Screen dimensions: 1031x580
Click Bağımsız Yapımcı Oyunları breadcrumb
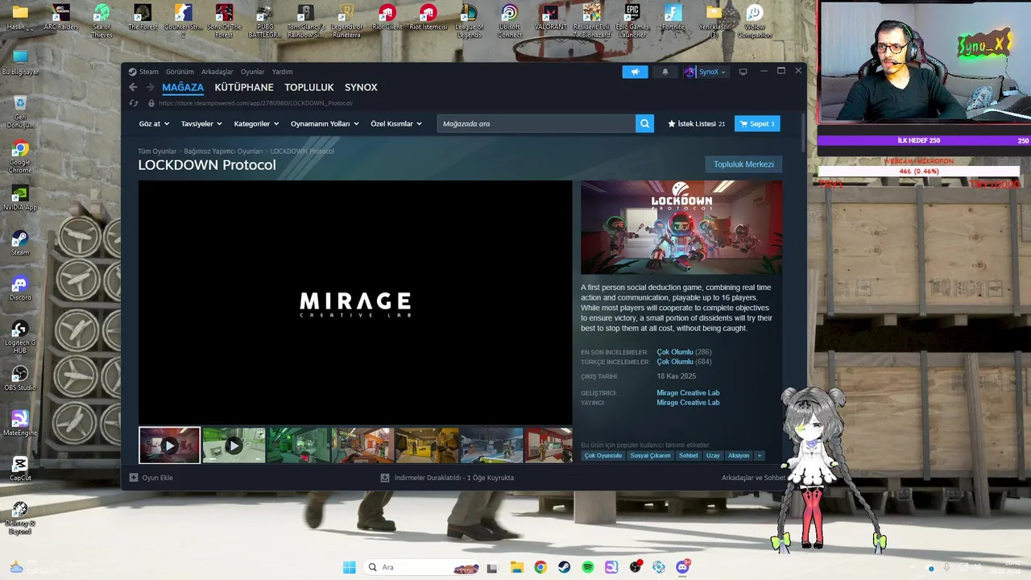click(223, 151)
